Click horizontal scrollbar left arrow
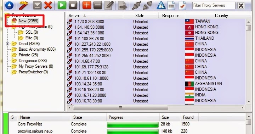Screen dimensions: 255x134 (x=70, y=108)
